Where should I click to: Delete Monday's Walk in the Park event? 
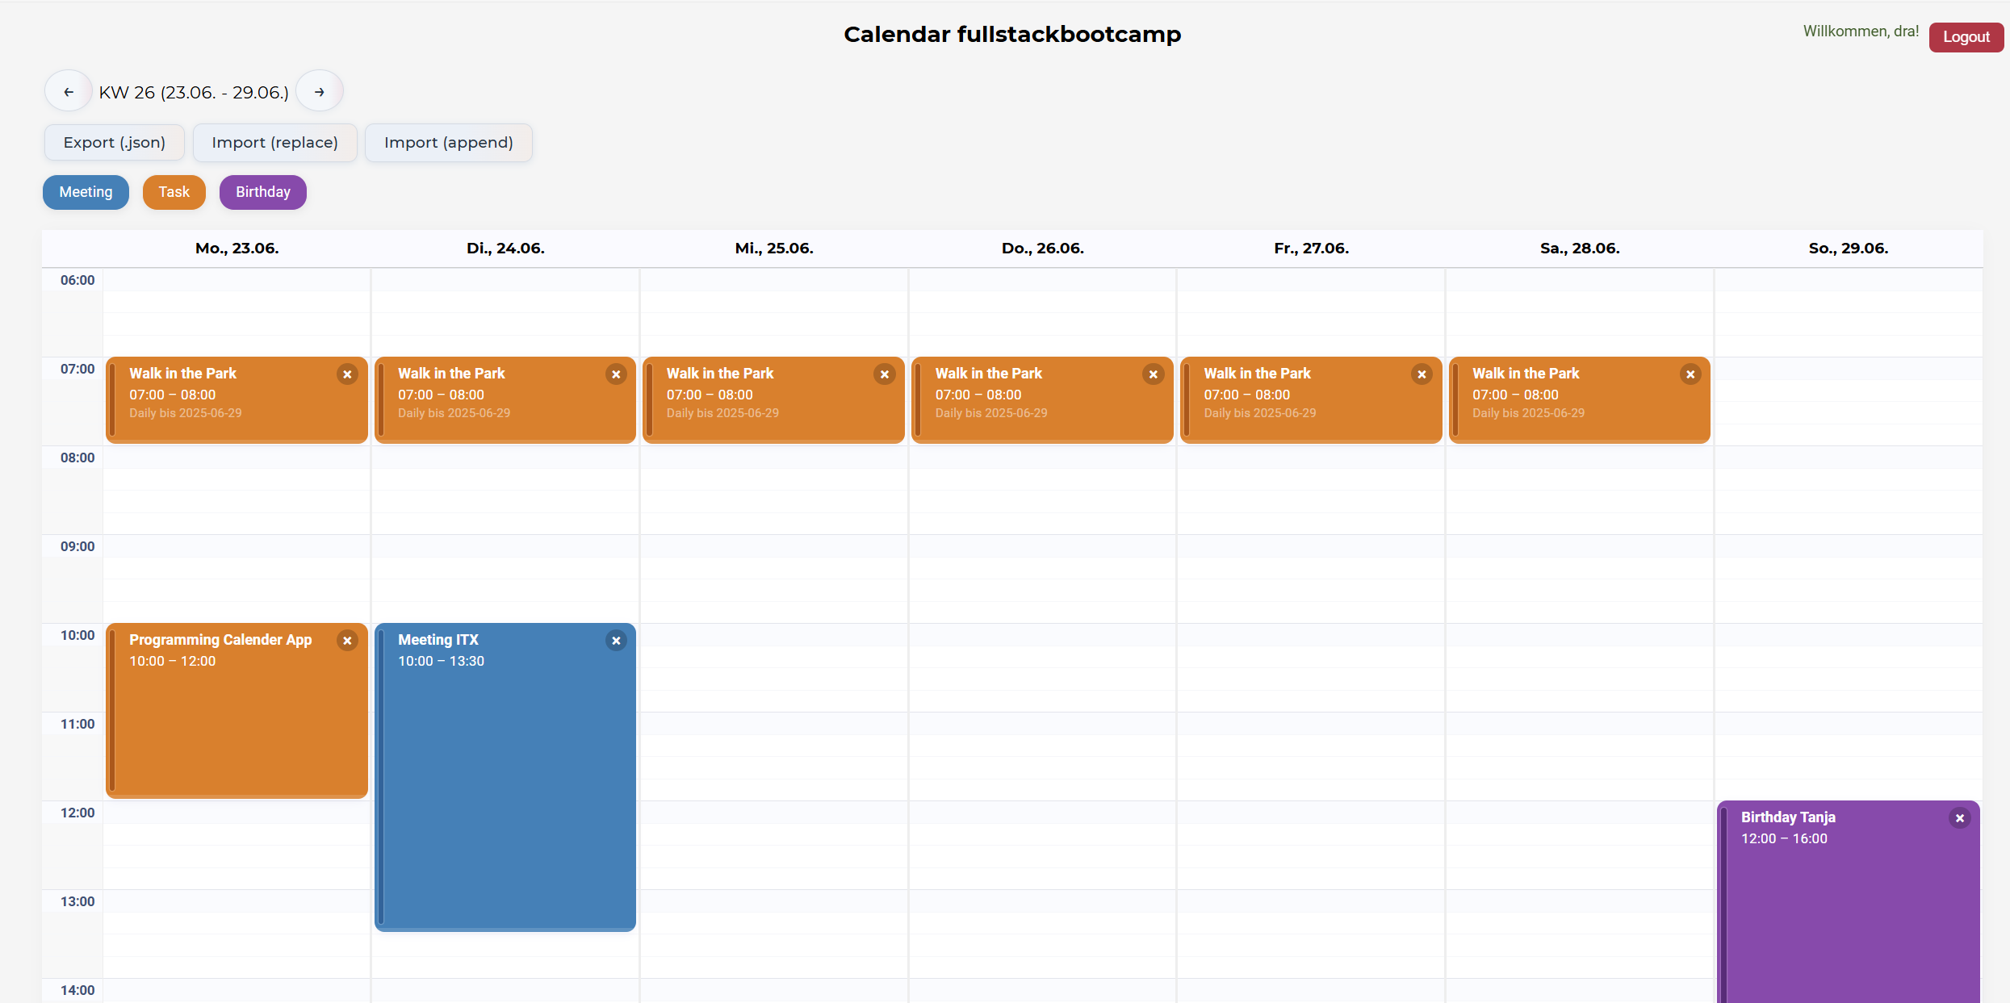[x=347, y=374]
